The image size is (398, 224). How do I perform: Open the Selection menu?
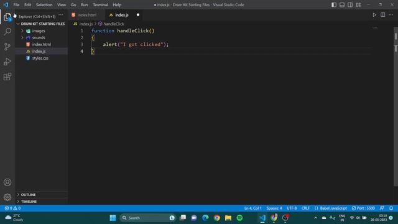tap(44, 5)
